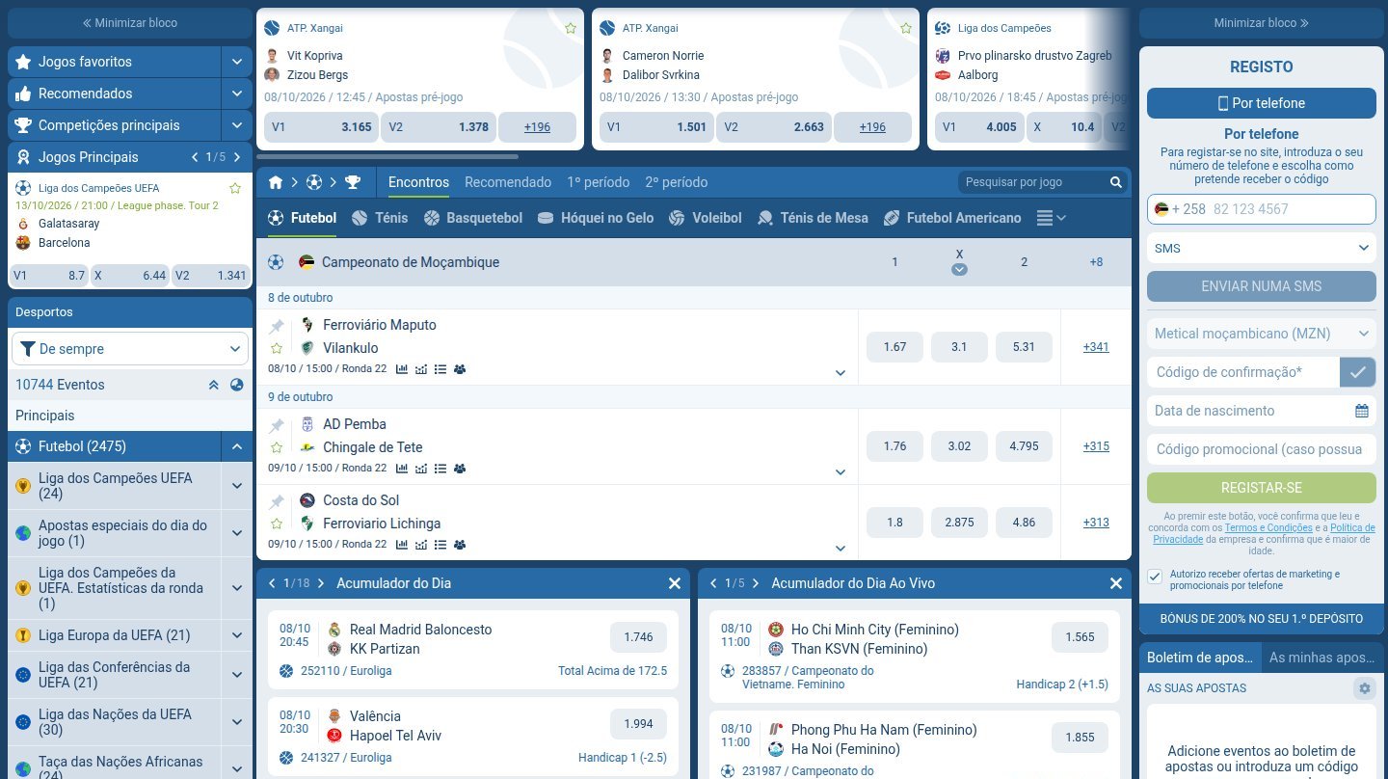Open more sports list menu icon
Viewport: 1388px width, 779px height.
click(1052, 219)
